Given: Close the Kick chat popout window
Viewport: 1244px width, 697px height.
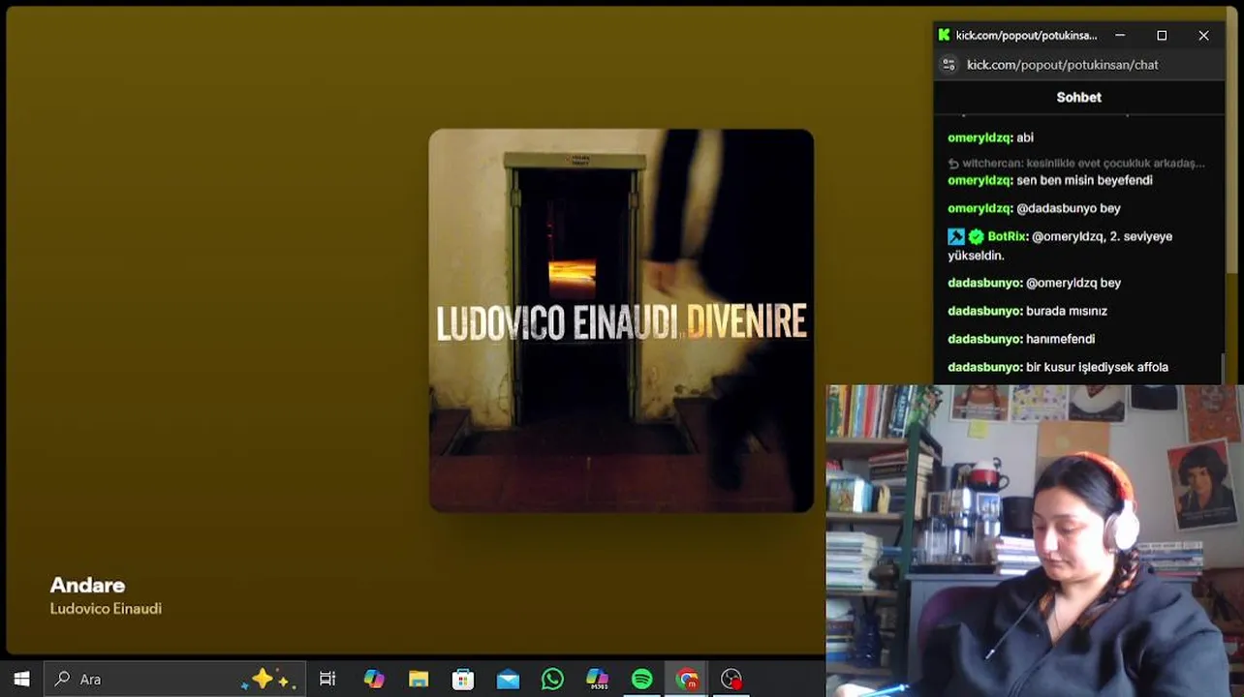Looking at the screenshot, I should click(x=1203, y=35).
